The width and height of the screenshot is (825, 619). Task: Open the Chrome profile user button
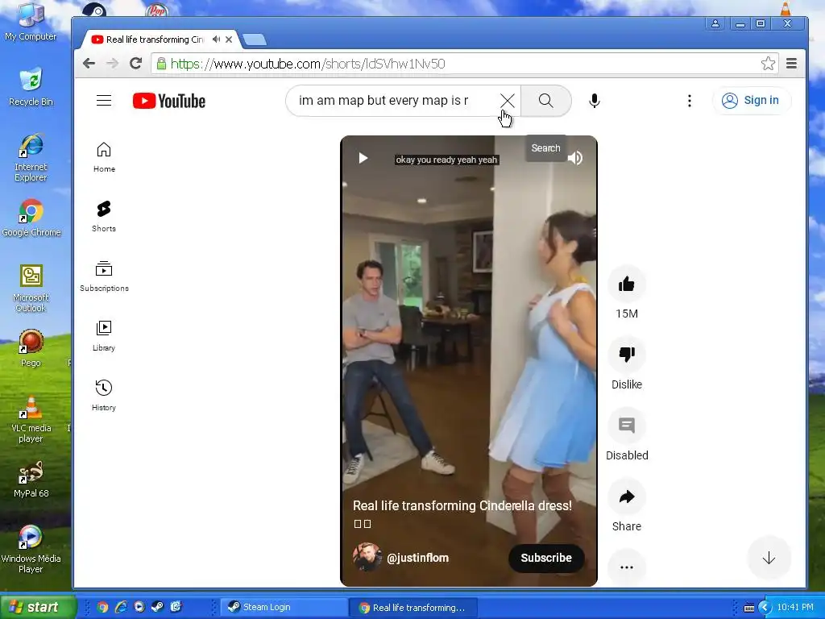click(715, 23)
